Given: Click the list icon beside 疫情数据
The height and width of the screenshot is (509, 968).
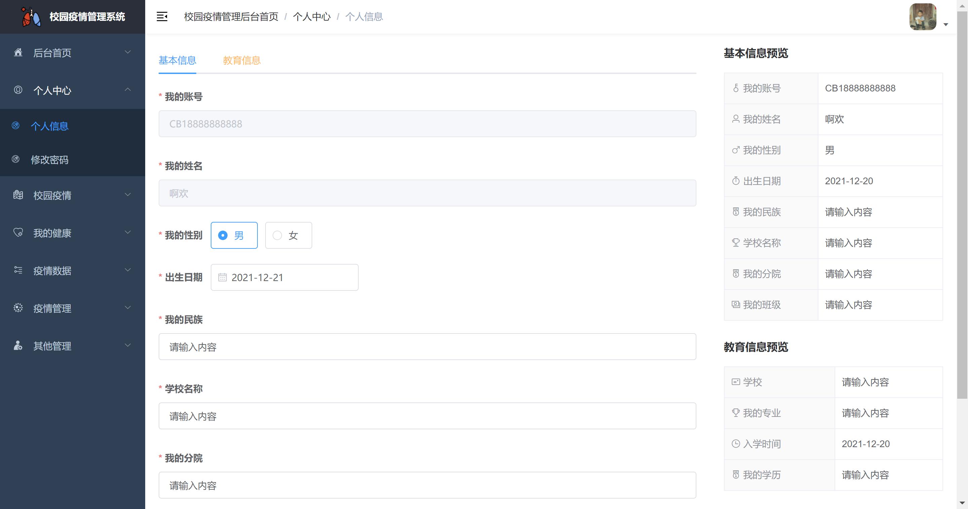Looking at the screenshot, I should tap(18, 270).
